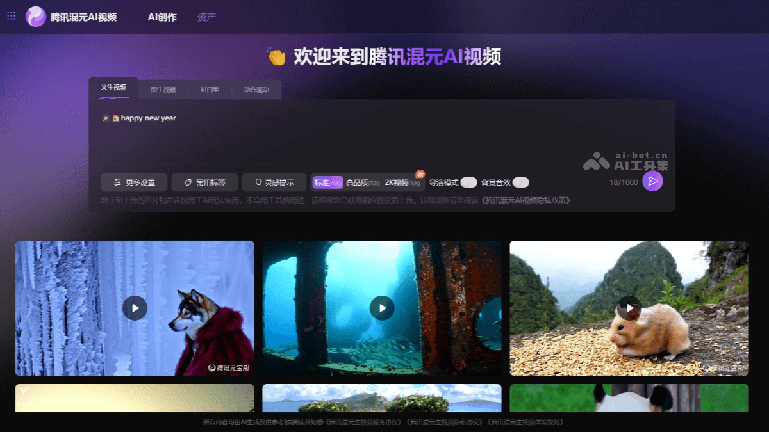The height and width of the screenshot is (432, 769).
Task: Play the husky in red coat video
Action: pyautogui.click(x=135, y=308)
